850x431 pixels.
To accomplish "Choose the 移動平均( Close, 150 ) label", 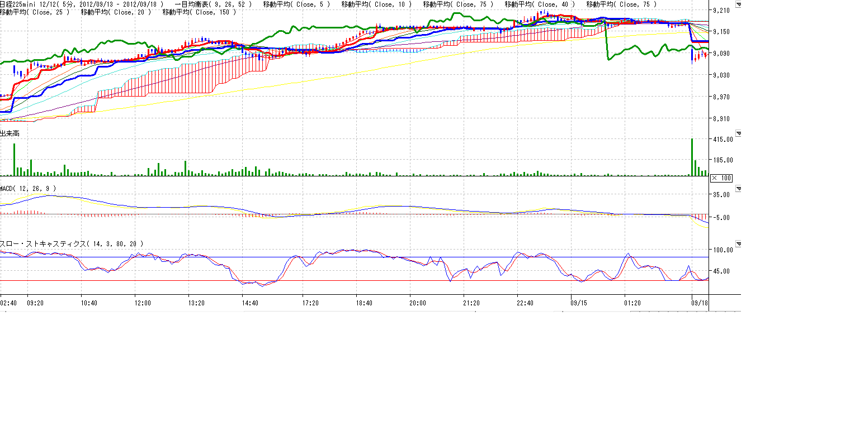I will tap(200, 12).
